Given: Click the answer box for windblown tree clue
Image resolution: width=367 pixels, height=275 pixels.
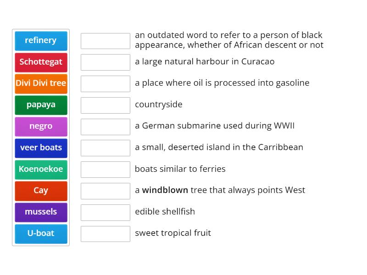Looking at the screenshot, I should coord(105,191).
